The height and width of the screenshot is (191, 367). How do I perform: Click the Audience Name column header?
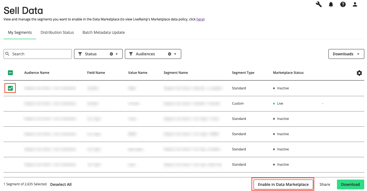(37, 73)
